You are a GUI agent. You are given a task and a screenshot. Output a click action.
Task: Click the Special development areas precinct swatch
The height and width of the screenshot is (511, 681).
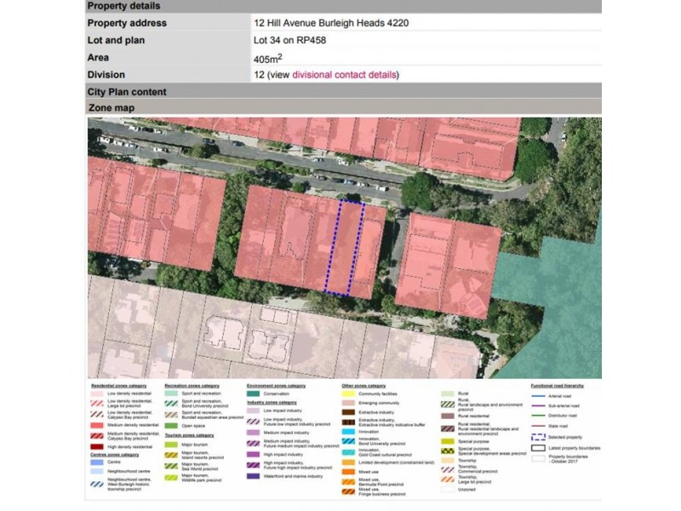(x=448, y=451)
